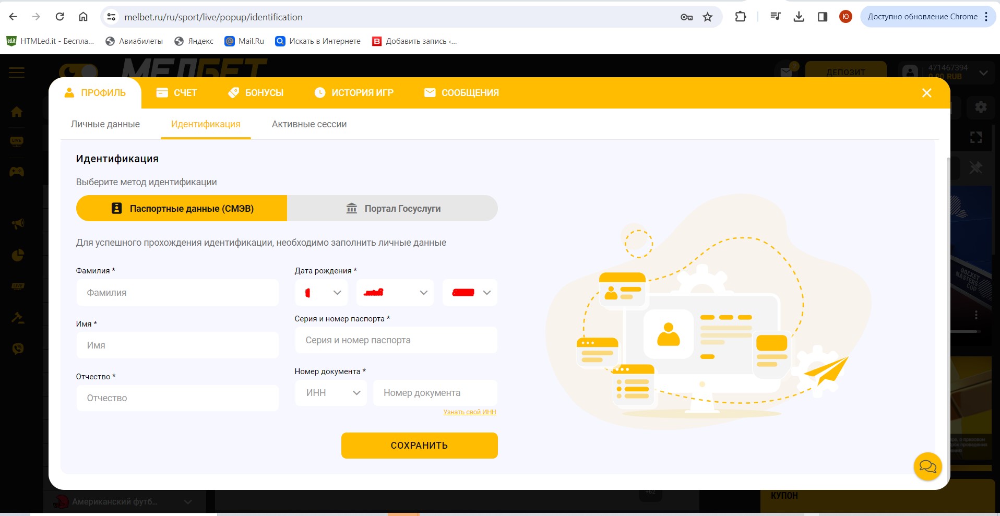1000x516 pixels.
Task: Click the Узнать свой ИНН link
Action: pos(469,412)
